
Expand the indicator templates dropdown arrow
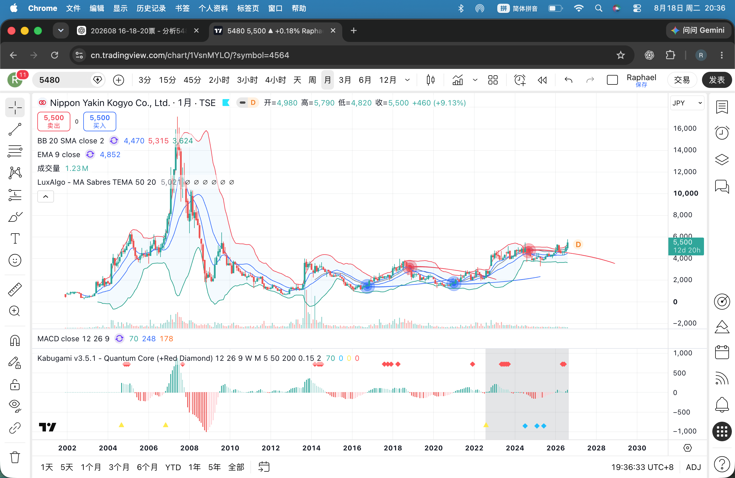point(475,80)
